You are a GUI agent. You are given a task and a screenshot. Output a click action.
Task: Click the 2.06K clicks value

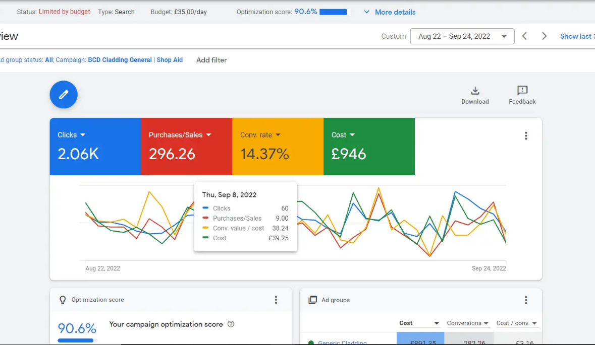(x=78, y=154)
